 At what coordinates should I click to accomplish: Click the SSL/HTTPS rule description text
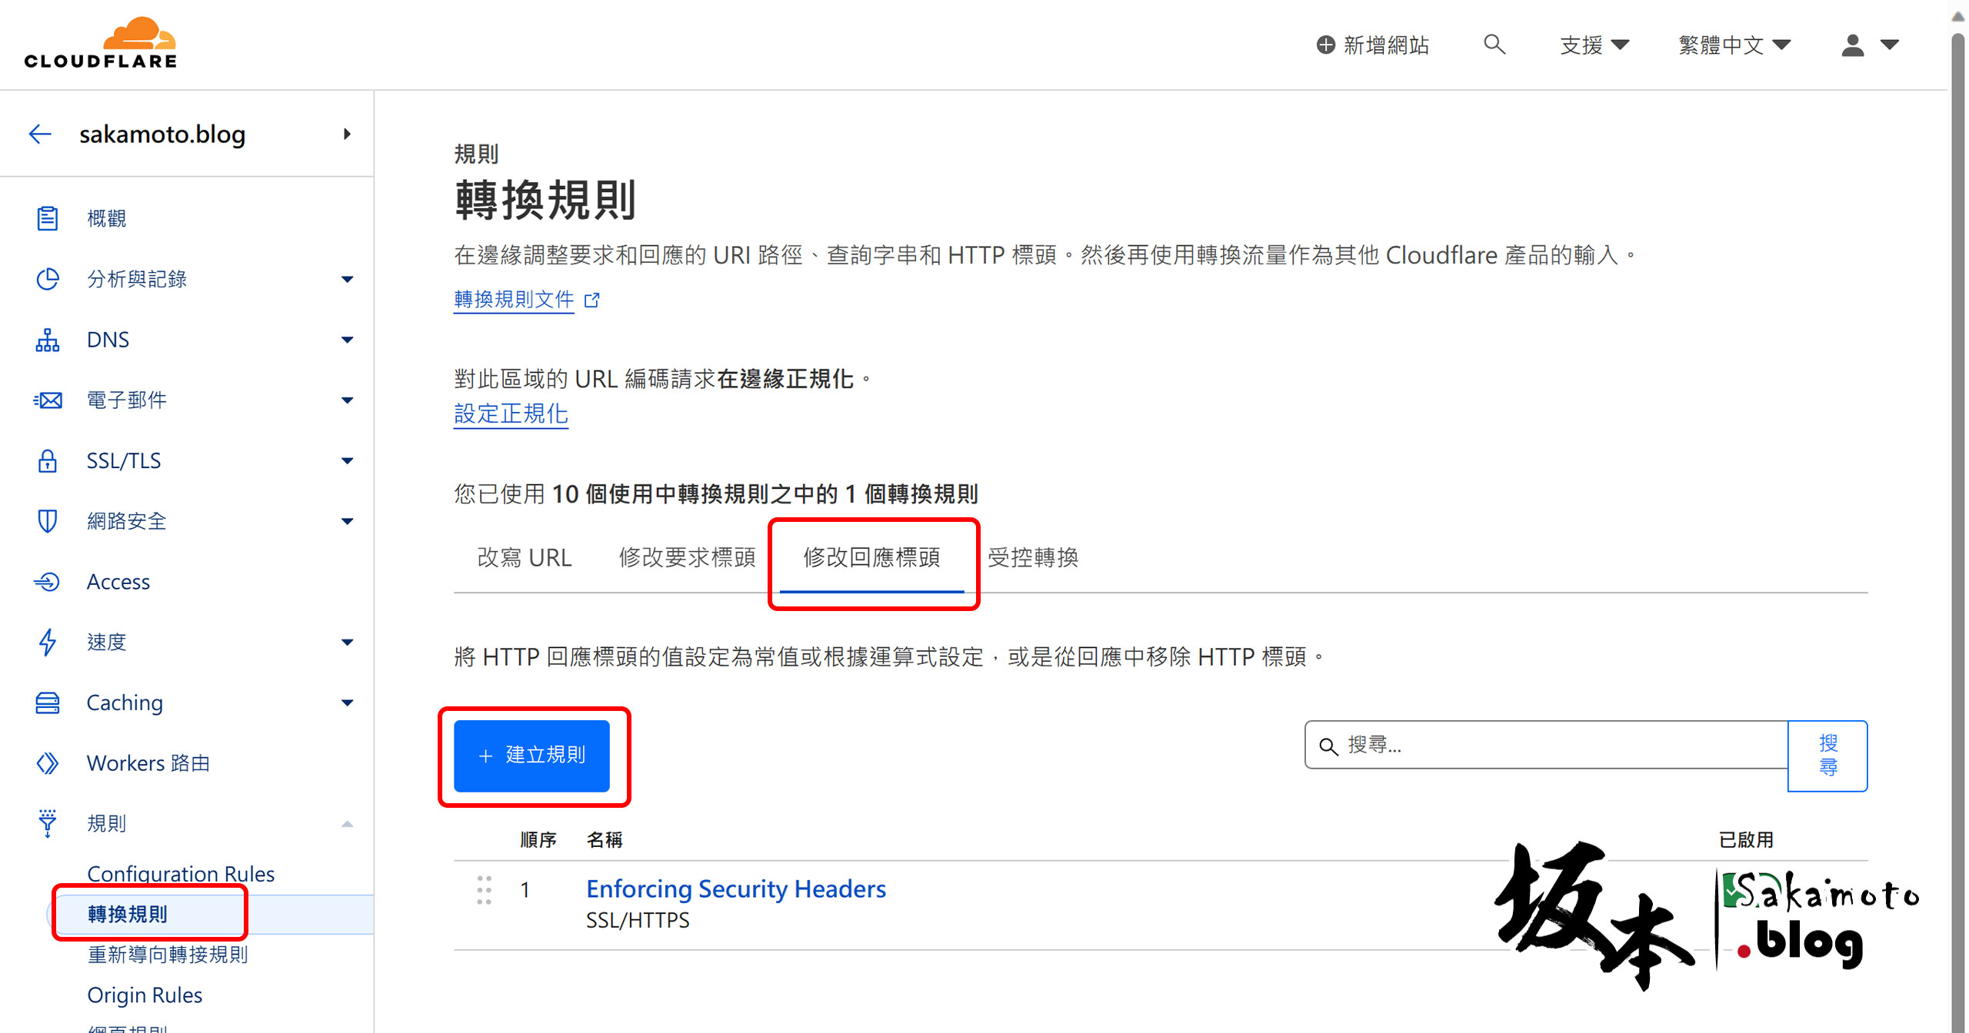pos(638,920)
